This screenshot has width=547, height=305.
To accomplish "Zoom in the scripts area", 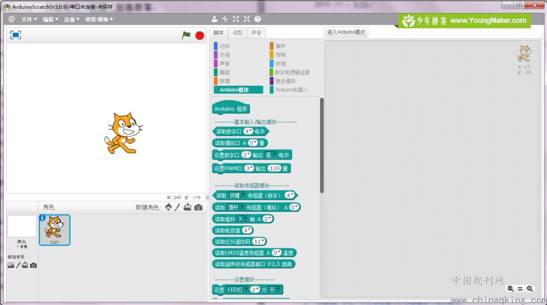I will coord(530,288).
